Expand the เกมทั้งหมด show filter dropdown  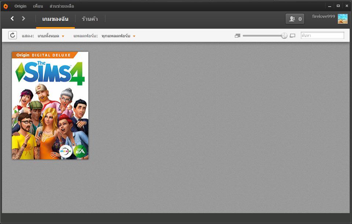click(51, 36)
